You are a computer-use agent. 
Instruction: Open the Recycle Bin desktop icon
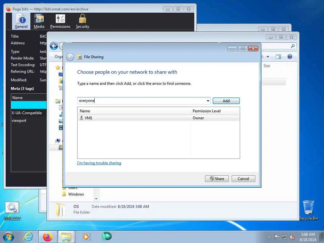pyautogui.click(x=308, y=210)
